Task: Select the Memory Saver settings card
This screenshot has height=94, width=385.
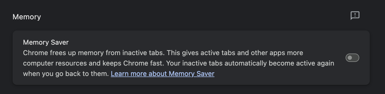Action: click(191, 58)
